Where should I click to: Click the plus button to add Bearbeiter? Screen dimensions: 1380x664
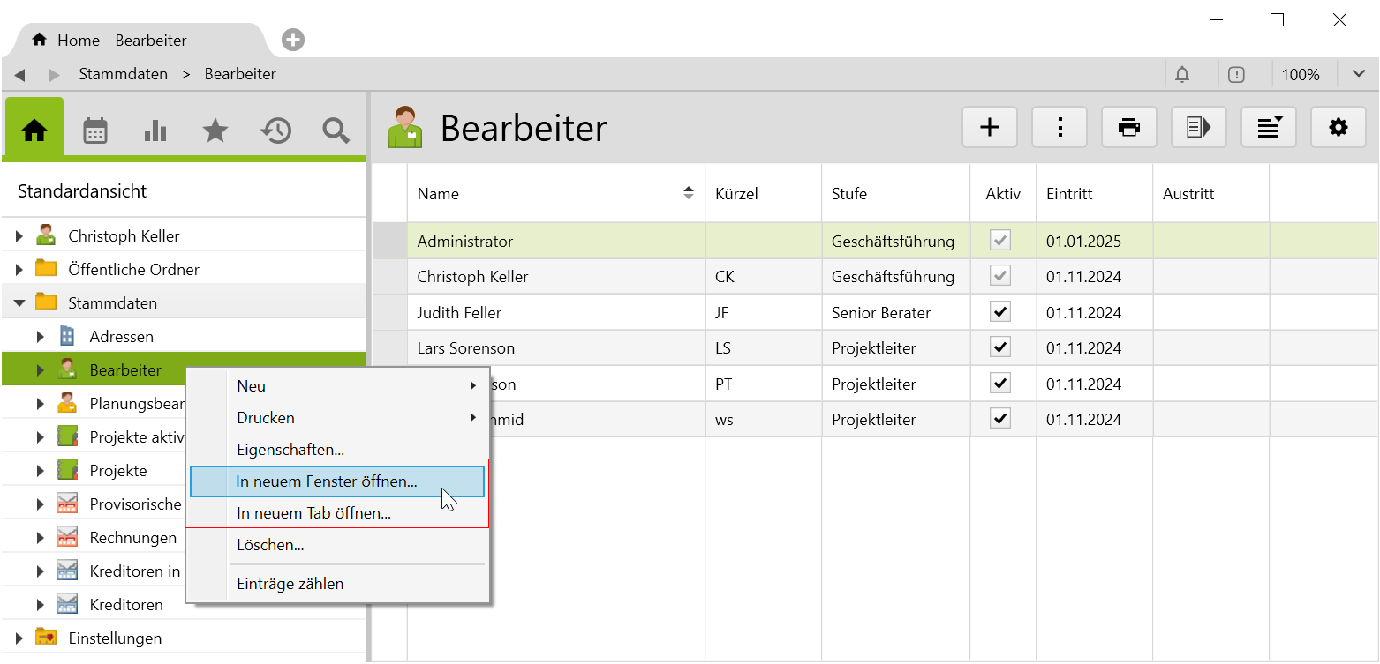pos(990,128)
